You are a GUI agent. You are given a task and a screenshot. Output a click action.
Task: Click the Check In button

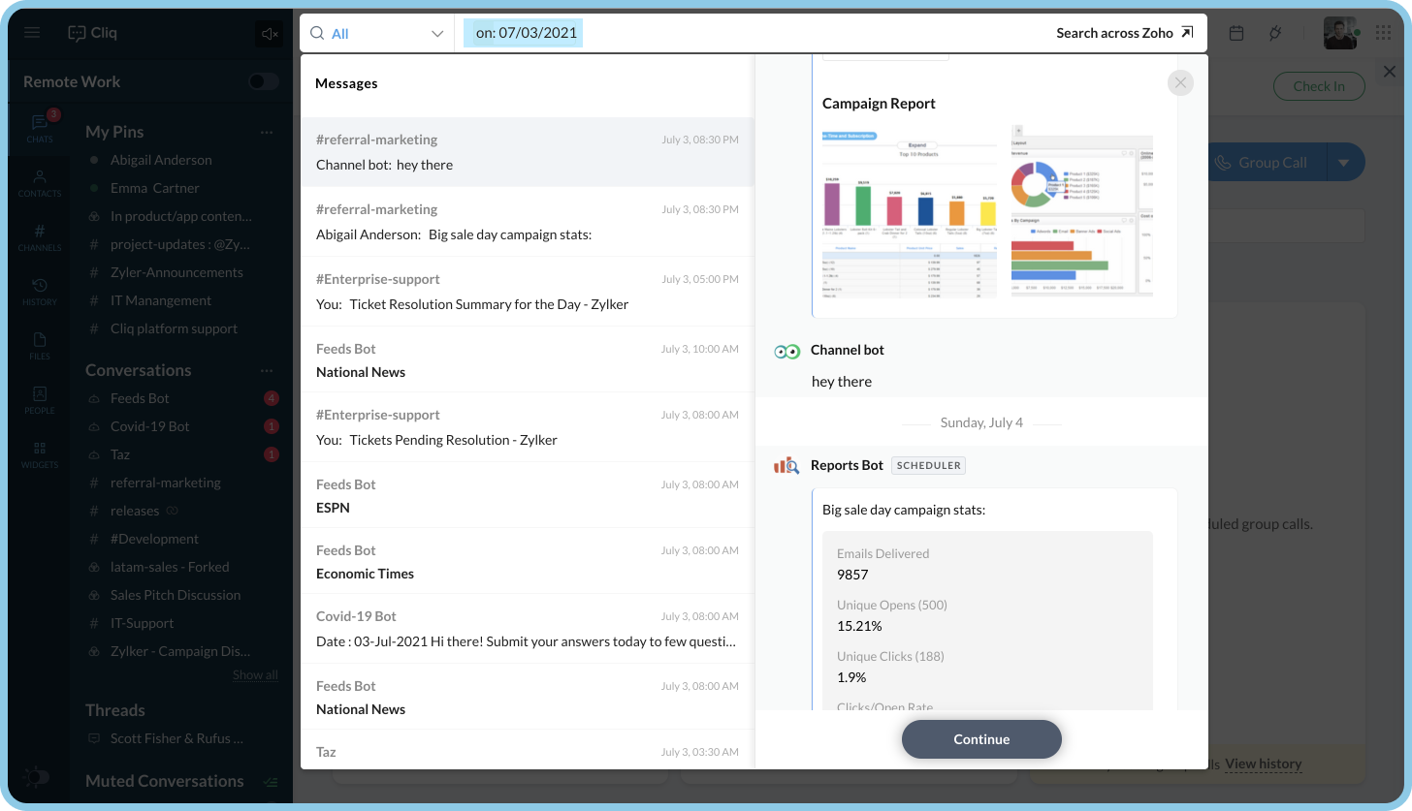pyautogui.click(x=1319, y=85)
